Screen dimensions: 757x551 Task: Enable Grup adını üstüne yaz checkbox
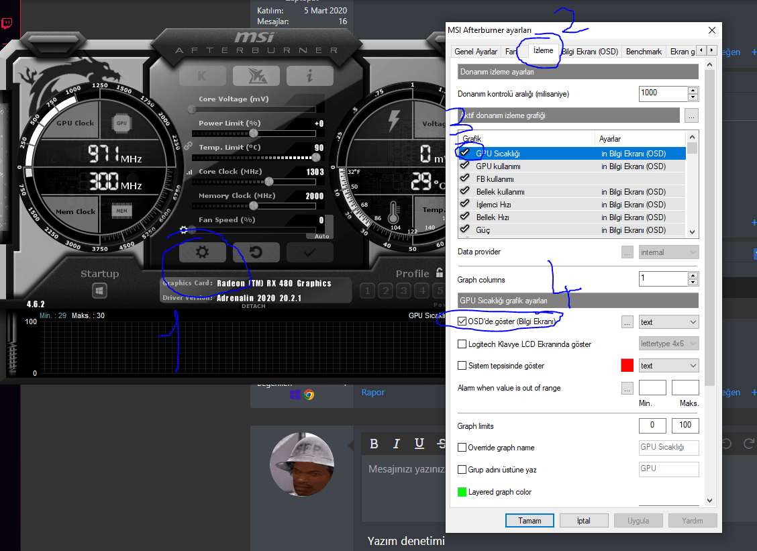pyautogui.click(x=462, y=469)
